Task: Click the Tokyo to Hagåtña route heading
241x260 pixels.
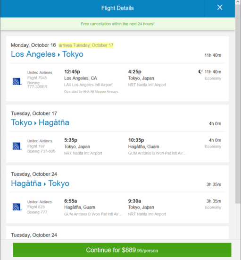Action: click(40, 122)
